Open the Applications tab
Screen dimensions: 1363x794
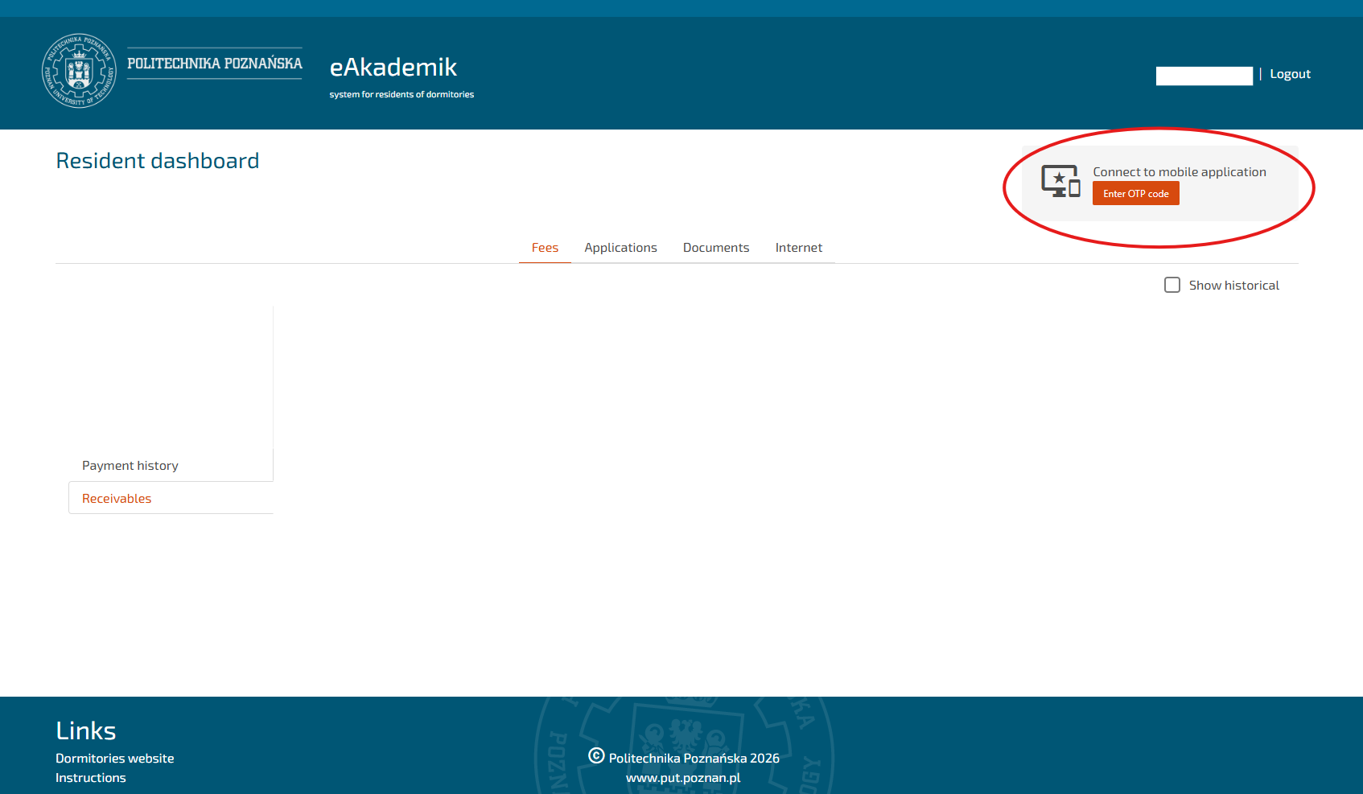coord(620,248)
